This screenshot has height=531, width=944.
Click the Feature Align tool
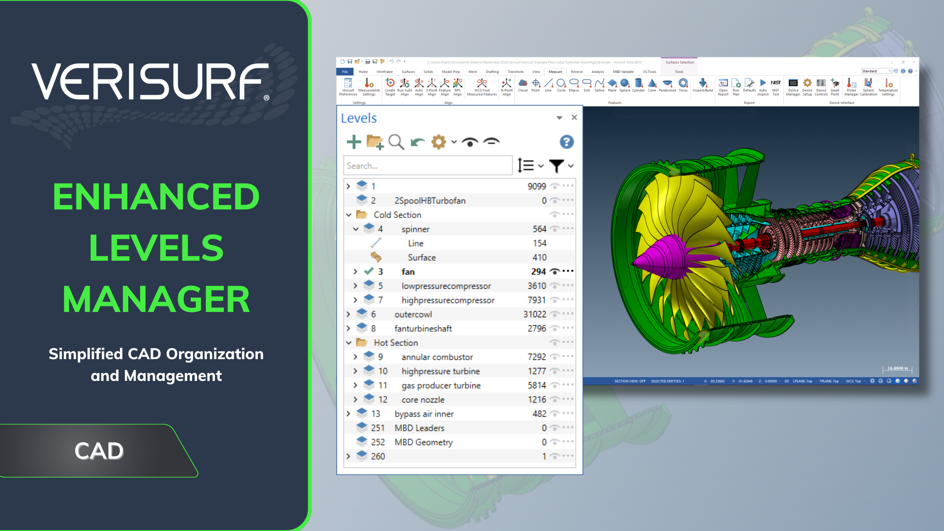445,87
